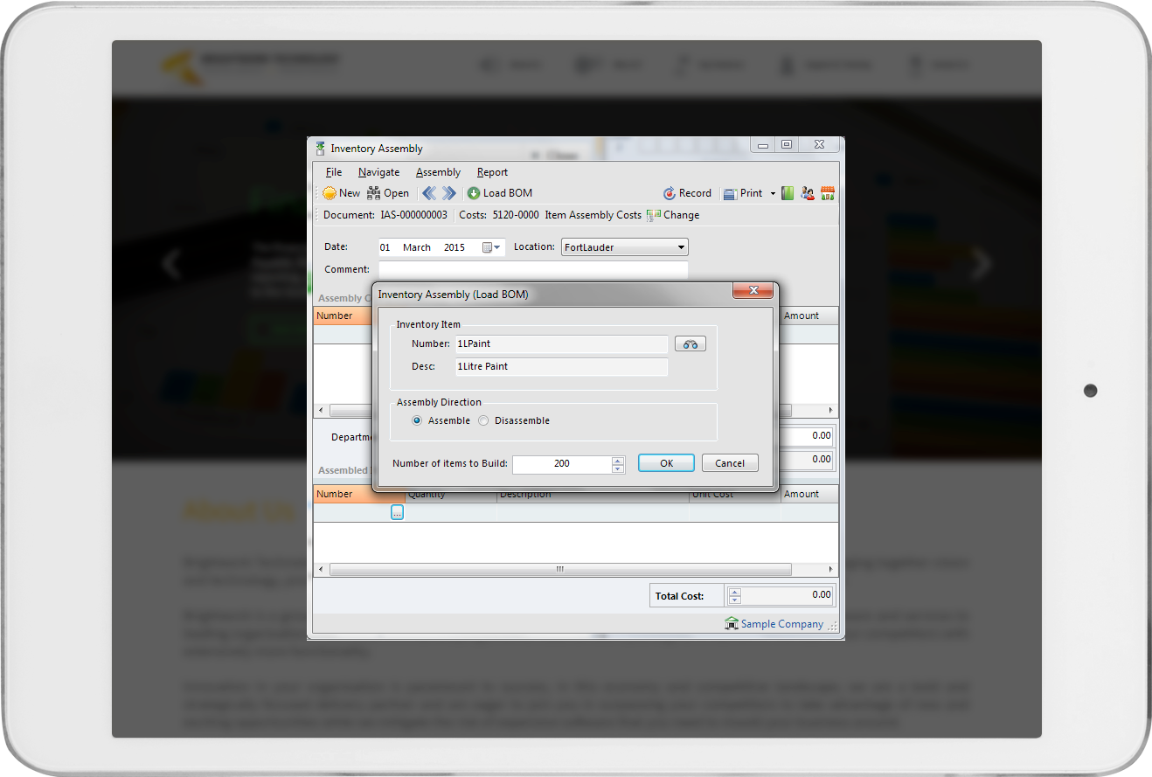Viewport: 1152px width, 777px height.
Task: Click the green book icon in toolbar
Action: point(788,193)
